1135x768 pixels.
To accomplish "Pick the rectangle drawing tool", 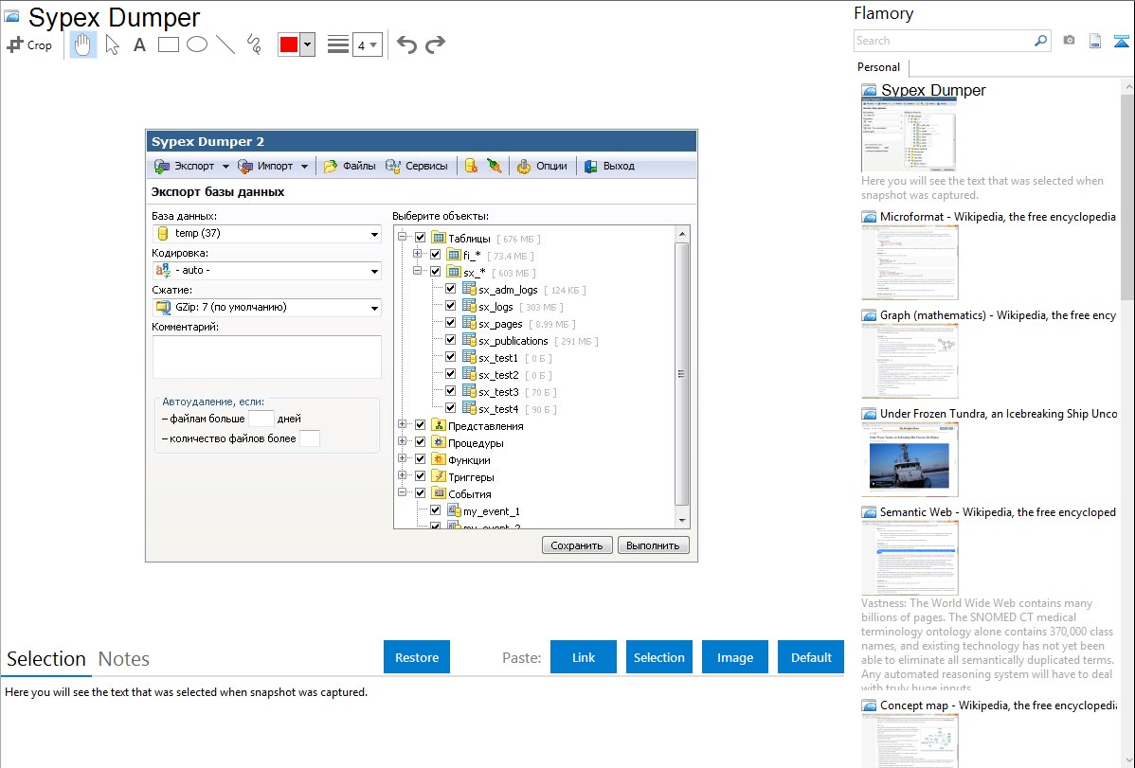I will [169, 45].
